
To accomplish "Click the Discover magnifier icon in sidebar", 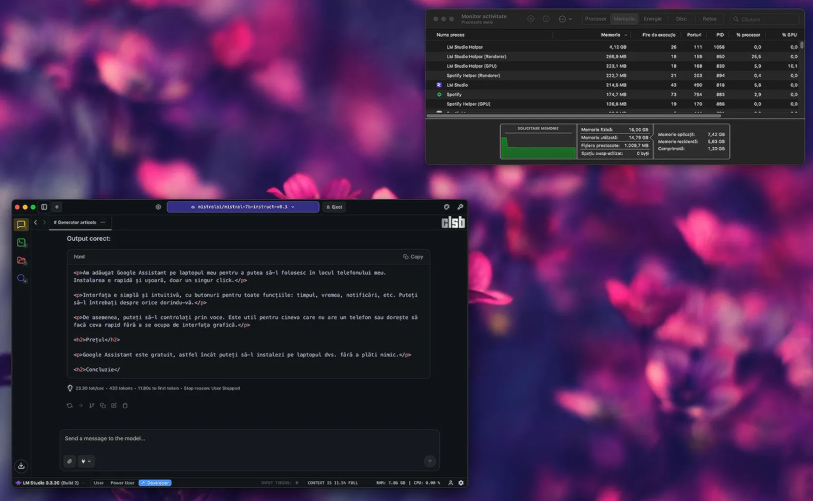I will [21, 278].
